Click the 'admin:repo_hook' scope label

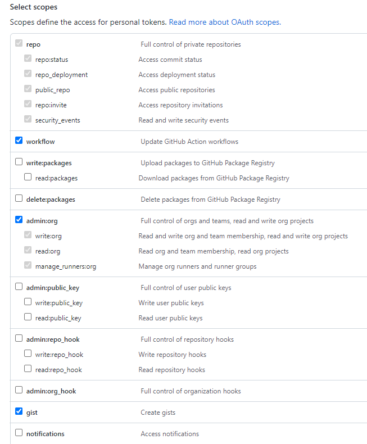[x=53, y=339]
